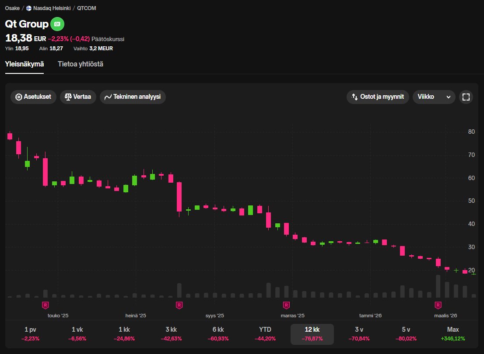Click the Qt Group title

(27, 24)
